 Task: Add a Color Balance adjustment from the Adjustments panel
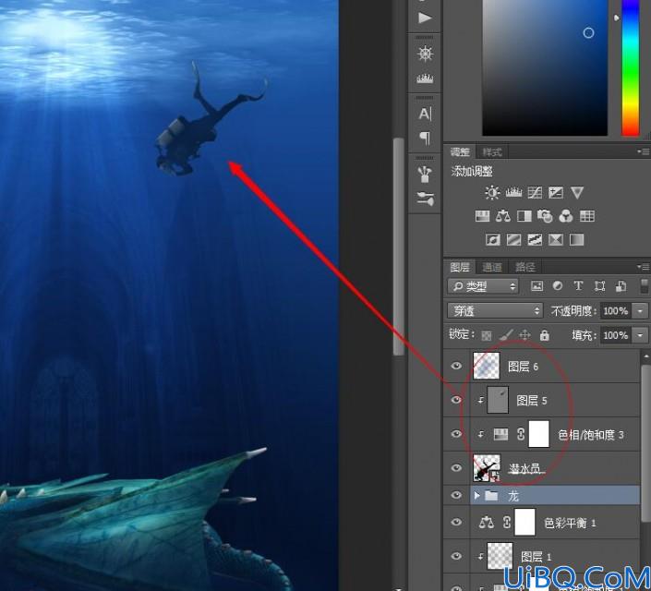tap(503, 216)
